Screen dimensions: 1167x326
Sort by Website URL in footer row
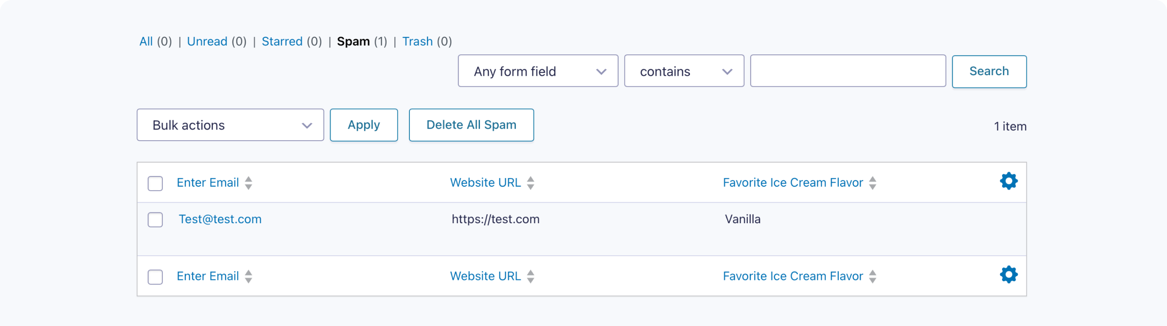coord(485,277)
